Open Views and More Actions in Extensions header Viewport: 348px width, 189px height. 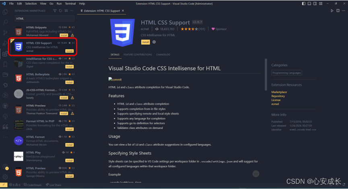click(72, 10)
